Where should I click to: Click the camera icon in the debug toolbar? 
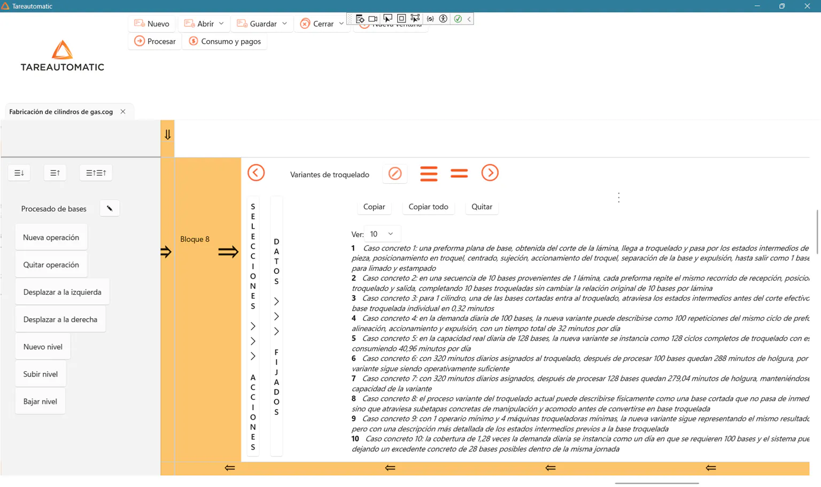373,19
